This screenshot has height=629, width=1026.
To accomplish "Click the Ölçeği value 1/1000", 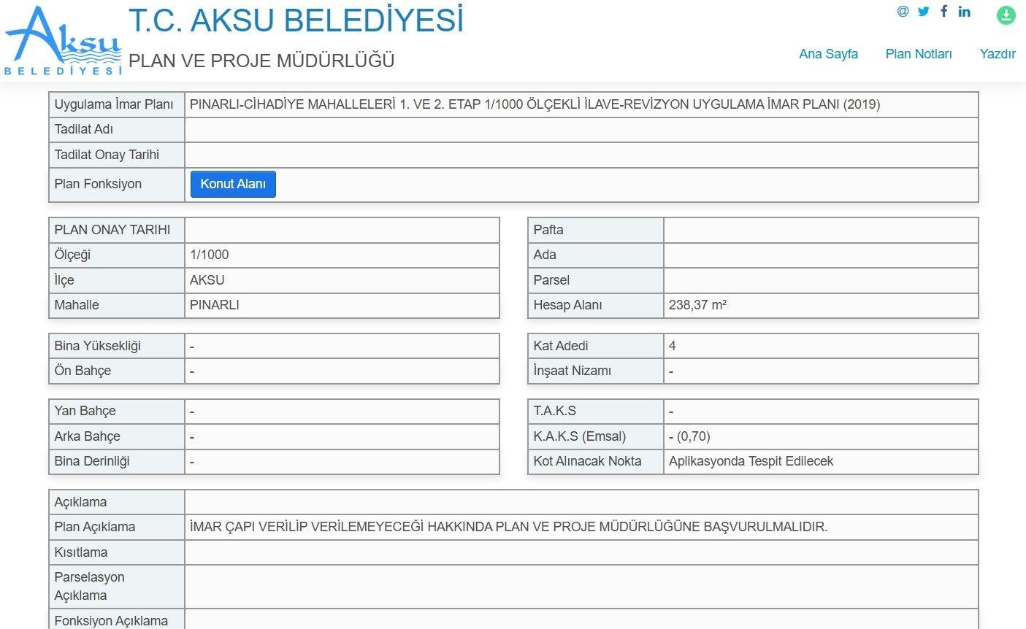I will pos(210,255).
